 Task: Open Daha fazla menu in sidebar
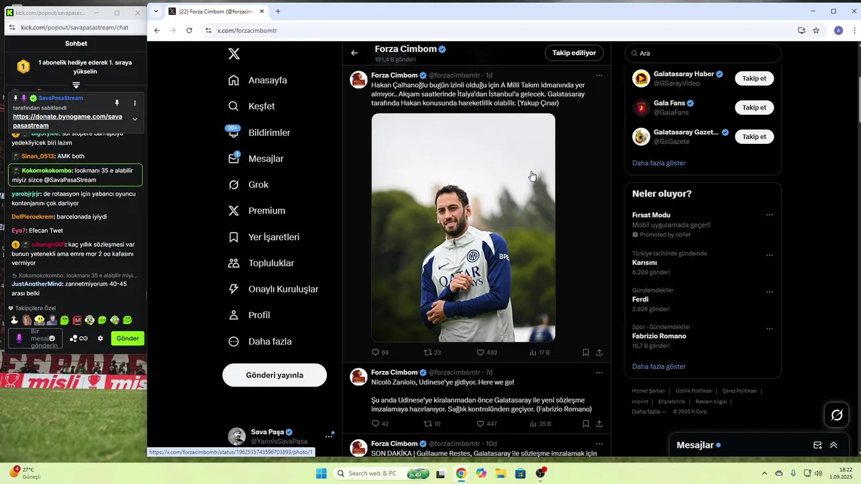[260, 341]
